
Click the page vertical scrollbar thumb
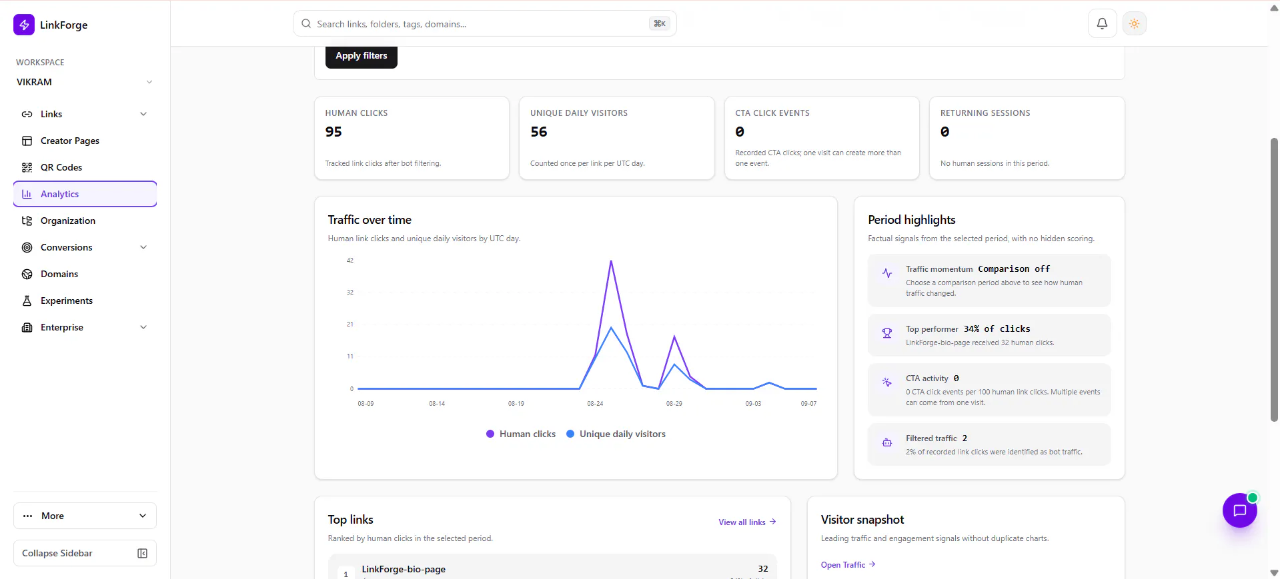tap(1274, 280)
